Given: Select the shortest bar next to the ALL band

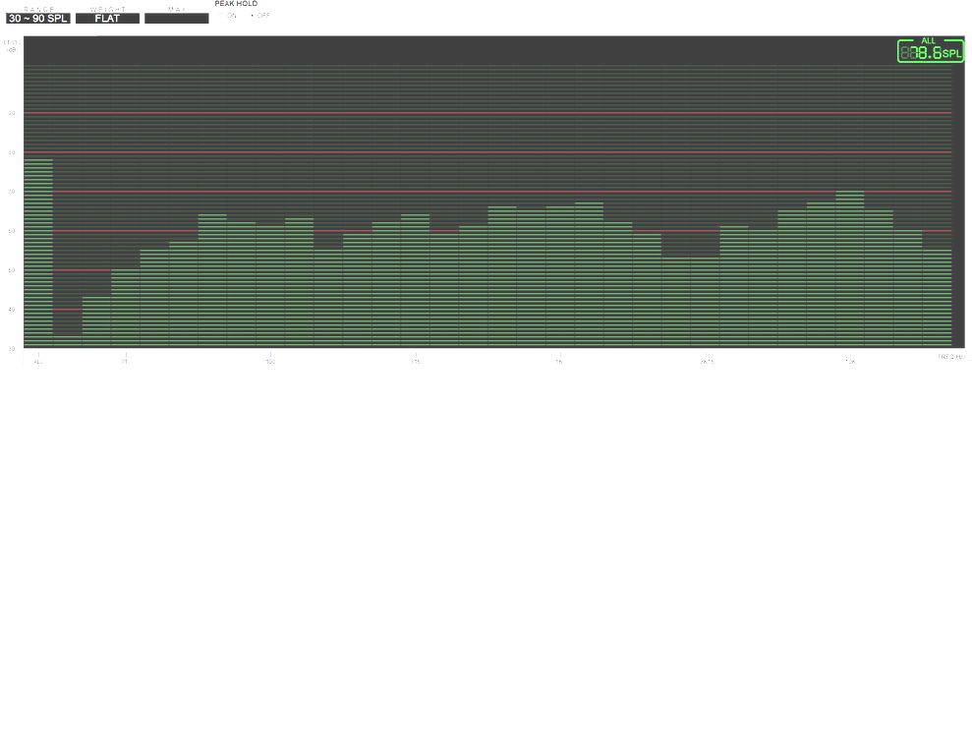Looking at the screenshot, I should pyautogui.click(x=67, y=340).
